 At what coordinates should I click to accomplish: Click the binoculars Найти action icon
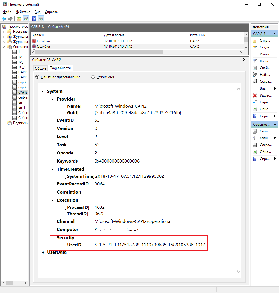255,75
